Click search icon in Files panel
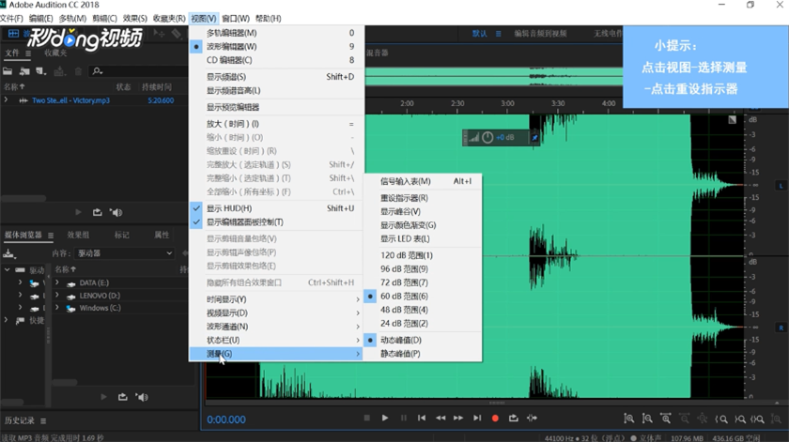Screen dimensions: 789x442 point(97,71)
